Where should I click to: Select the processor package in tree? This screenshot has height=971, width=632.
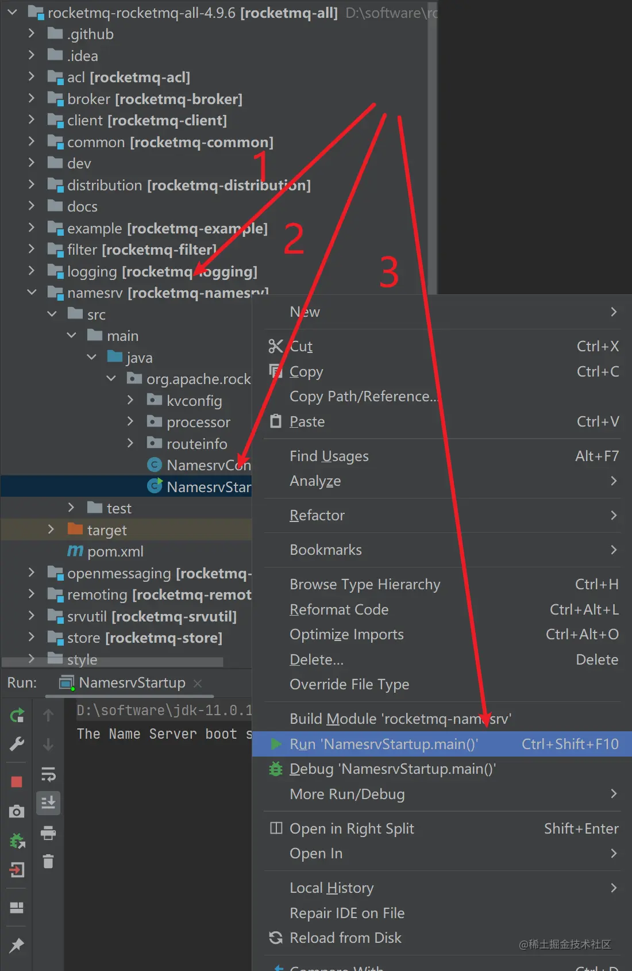(199, 422)
